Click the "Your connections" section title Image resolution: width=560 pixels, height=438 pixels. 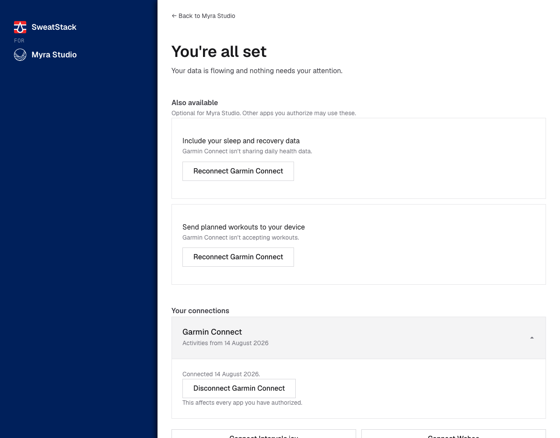pyautogui.click(x=200, y=311)
